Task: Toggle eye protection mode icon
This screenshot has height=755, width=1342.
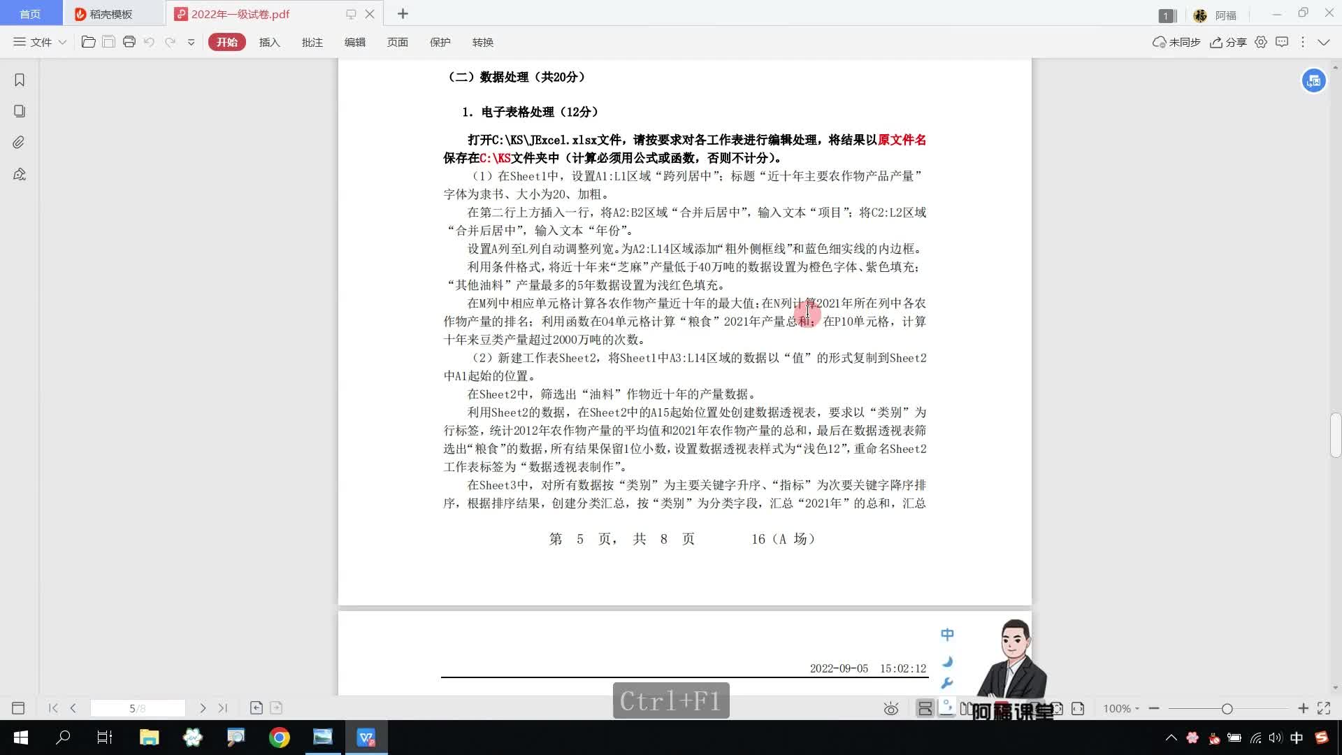Action: point(890,708)
